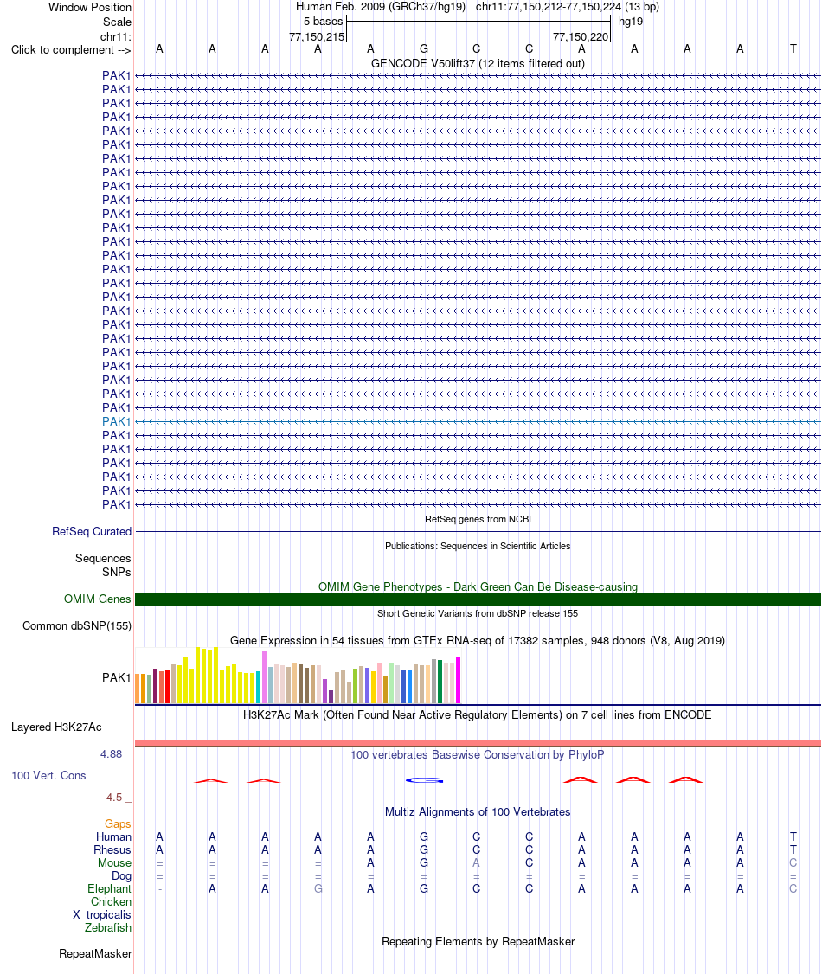This screenshot has height=974, width=822.
Task: Click the GTEx PAK1 expression bar chart
Action: tap(299, 676)
